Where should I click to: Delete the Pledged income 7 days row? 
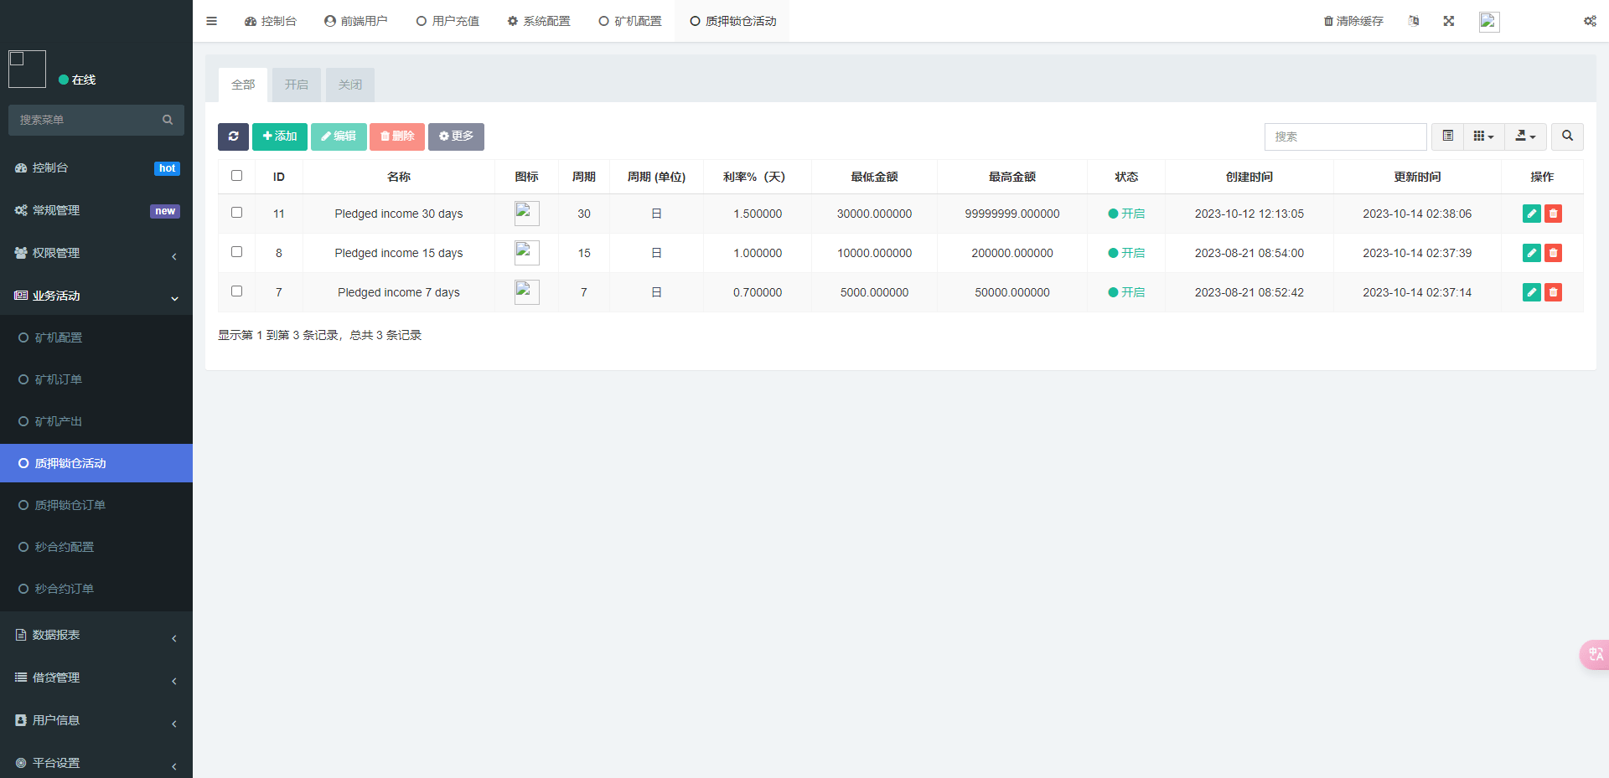[x=1553, y=292]
